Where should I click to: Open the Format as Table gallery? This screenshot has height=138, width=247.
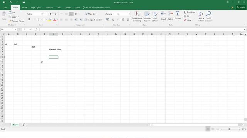pos(147,16)
